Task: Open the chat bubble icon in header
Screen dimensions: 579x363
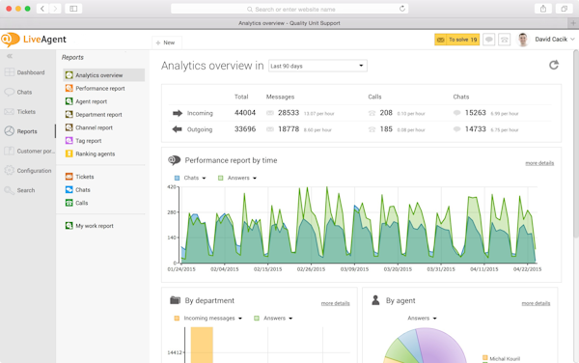Action: [x=489, y=40]
